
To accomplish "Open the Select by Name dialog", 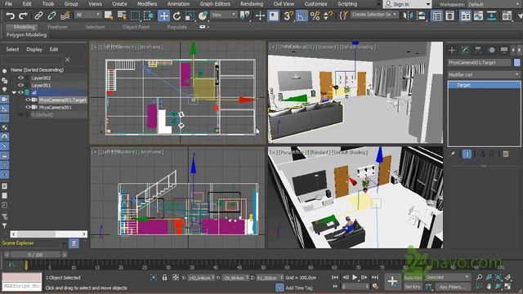I will 122,16.
